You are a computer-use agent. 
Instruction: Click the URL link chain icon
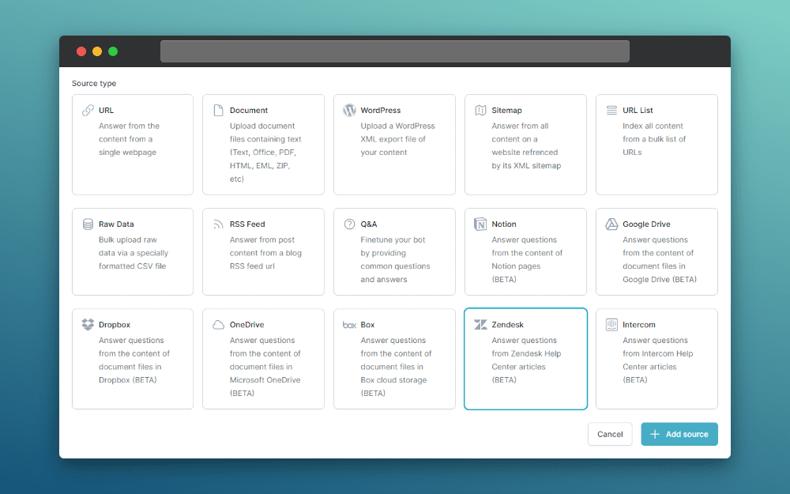[x=88, y=111]
